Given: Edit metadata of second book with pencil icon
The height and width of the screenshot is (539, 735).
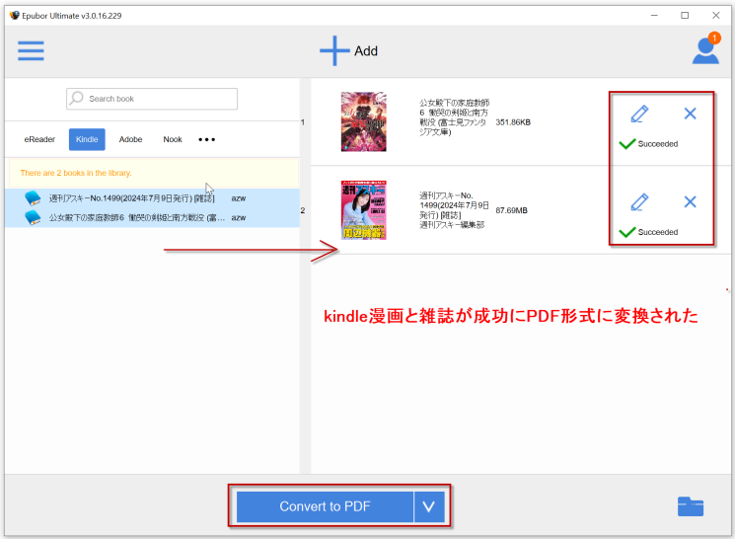Looking at the screenshot, I should point(639,201).
